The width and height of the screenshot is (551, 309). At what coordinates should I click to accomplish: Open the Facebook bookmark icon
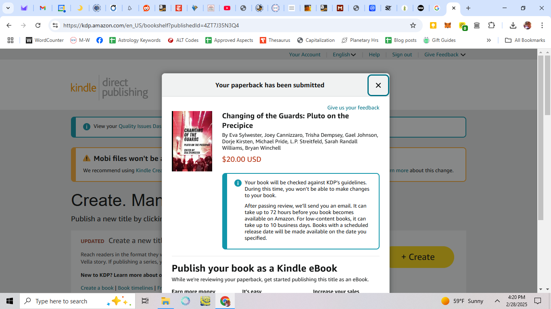pos(100,40)
